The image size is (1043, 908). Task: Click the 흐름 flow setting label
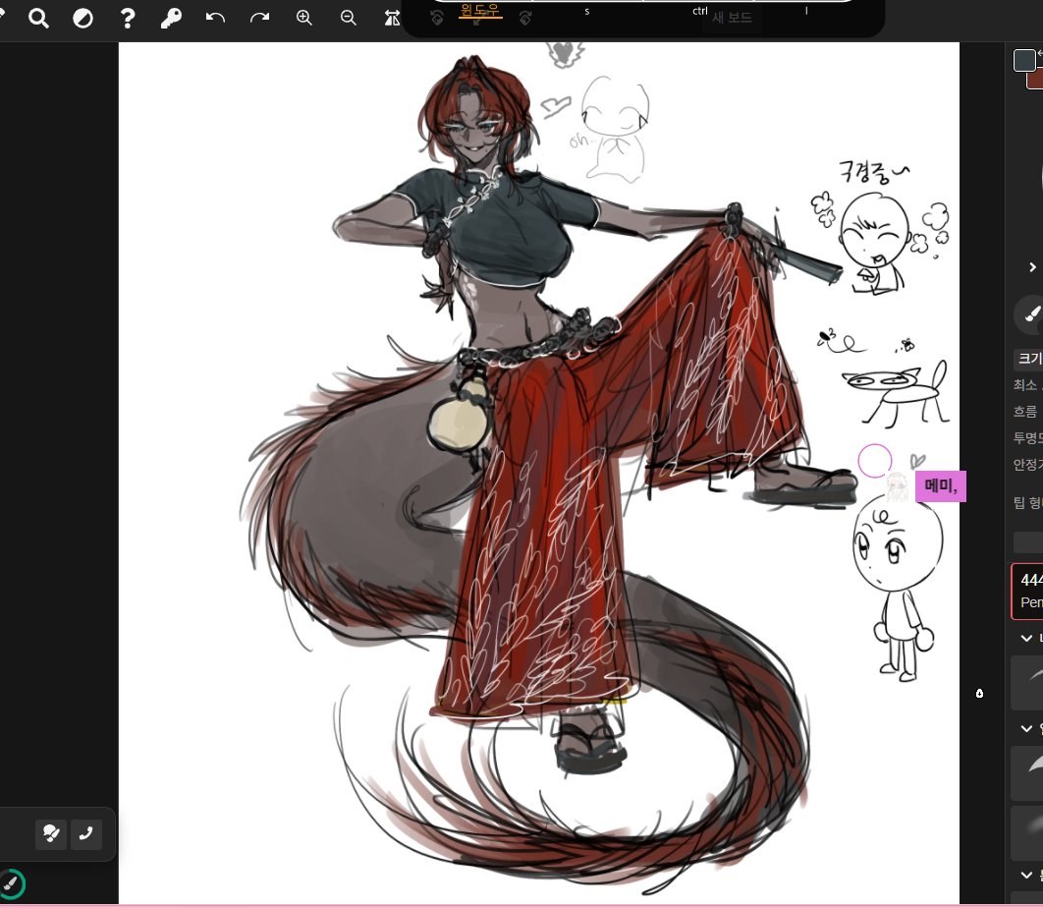(x=1025, y=412)
